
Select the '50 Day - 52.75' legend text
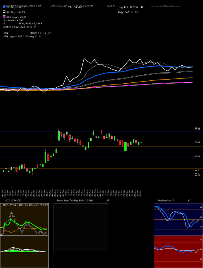pos(16,12)
